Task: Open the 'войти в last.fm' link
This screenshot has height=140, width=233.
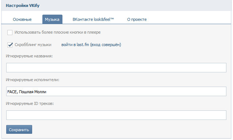Action: click(75, 45)
